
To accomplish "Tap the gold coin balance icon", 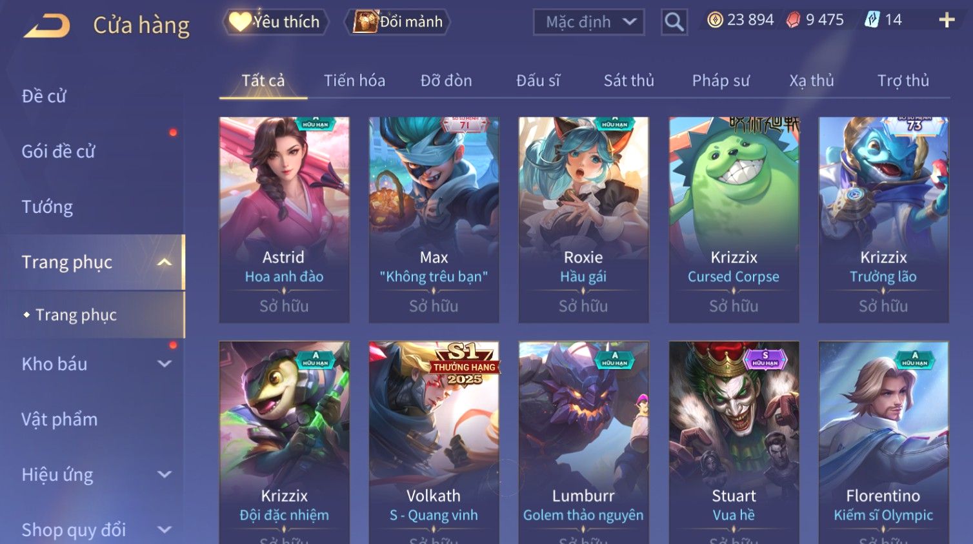I will pyautogui.click(x=715, y=20).
